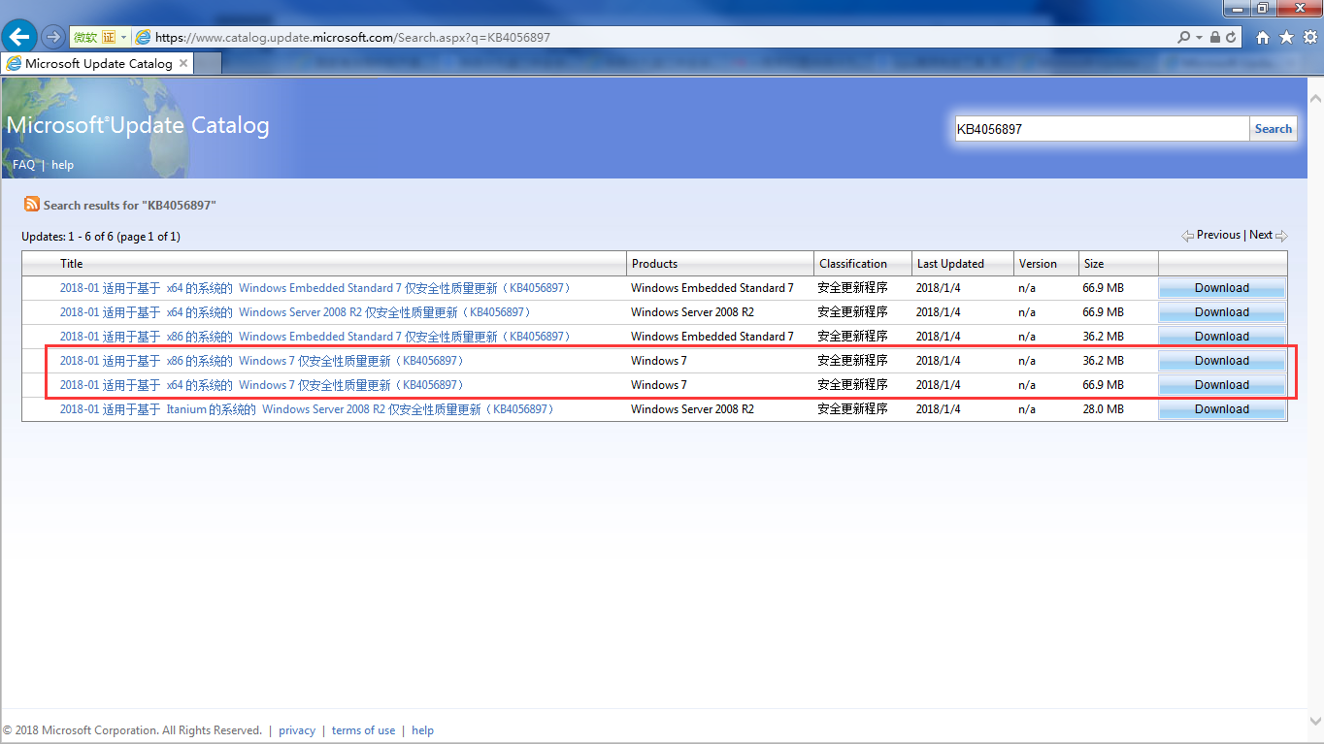Image resolution: width=1324 pixels, height=744 pixels.
Task: Click the scrollbar up arrow
Action: click(x=1315, y=99)
